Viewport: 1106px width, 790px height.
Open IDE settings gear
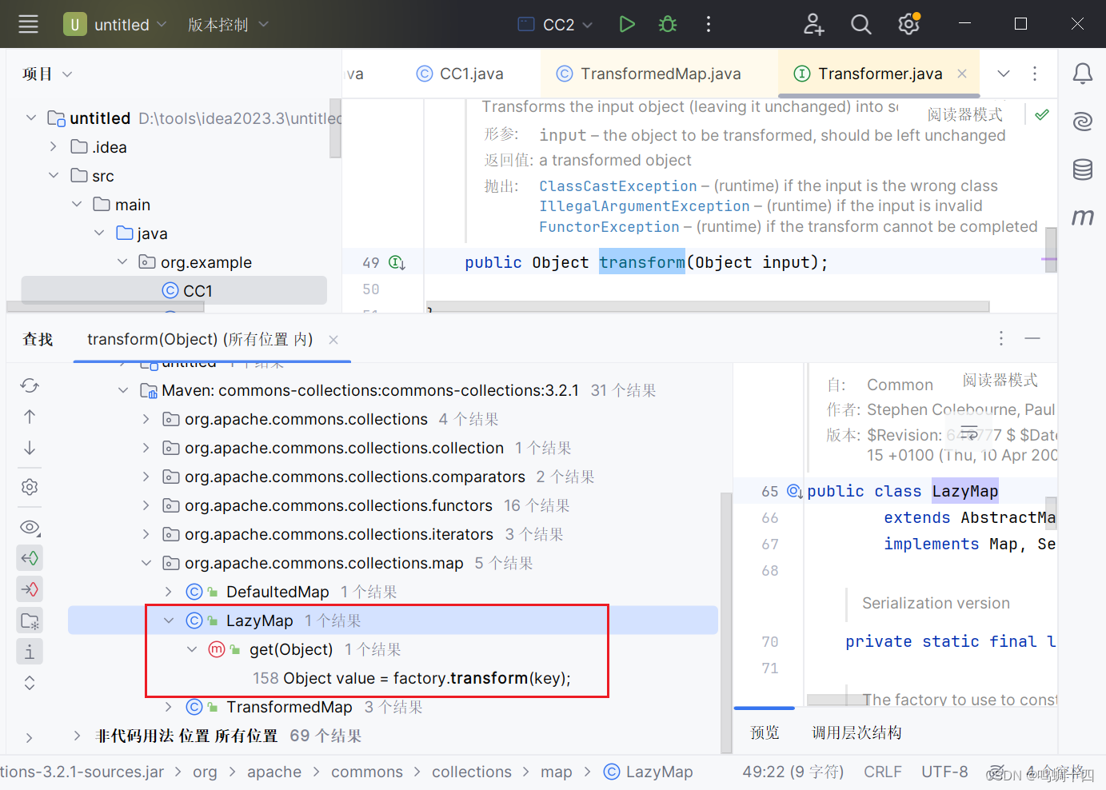point(909,24)
